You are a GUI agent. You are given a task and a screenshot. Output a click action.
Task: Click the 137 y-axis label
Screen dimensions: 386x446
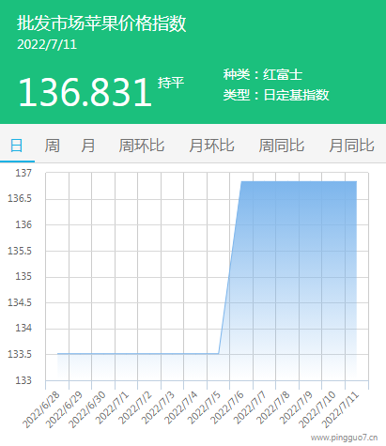pos(23,173)
